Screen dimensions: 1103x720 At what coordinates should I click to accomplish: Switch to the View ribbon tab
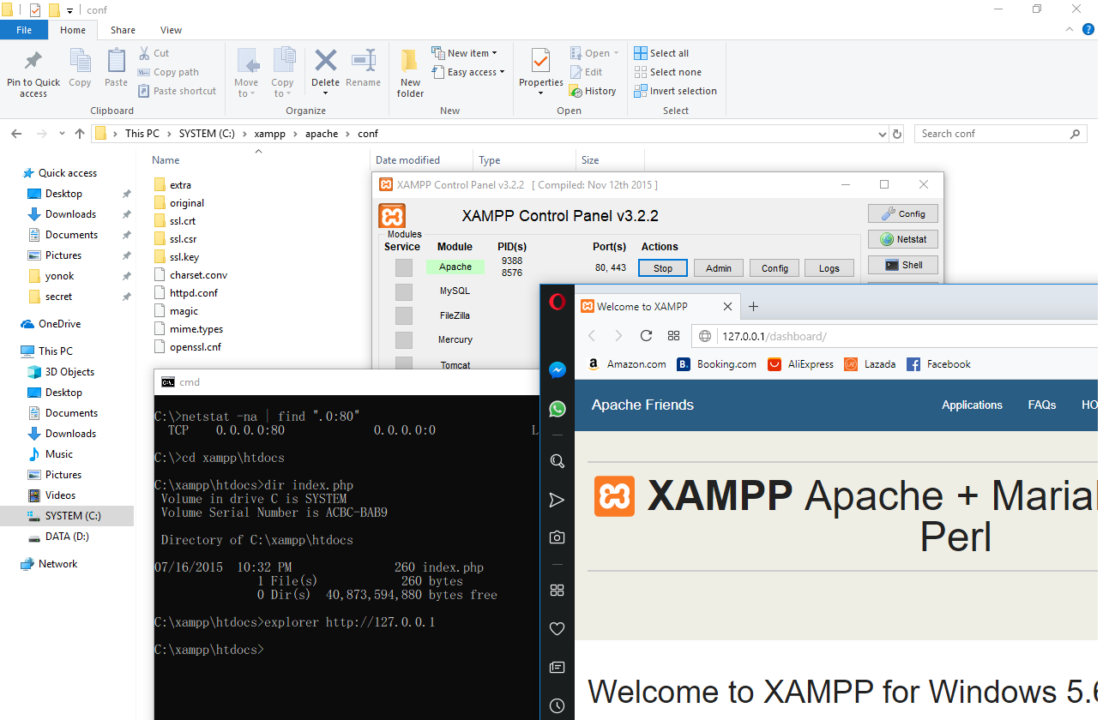(x=171, y=30)
